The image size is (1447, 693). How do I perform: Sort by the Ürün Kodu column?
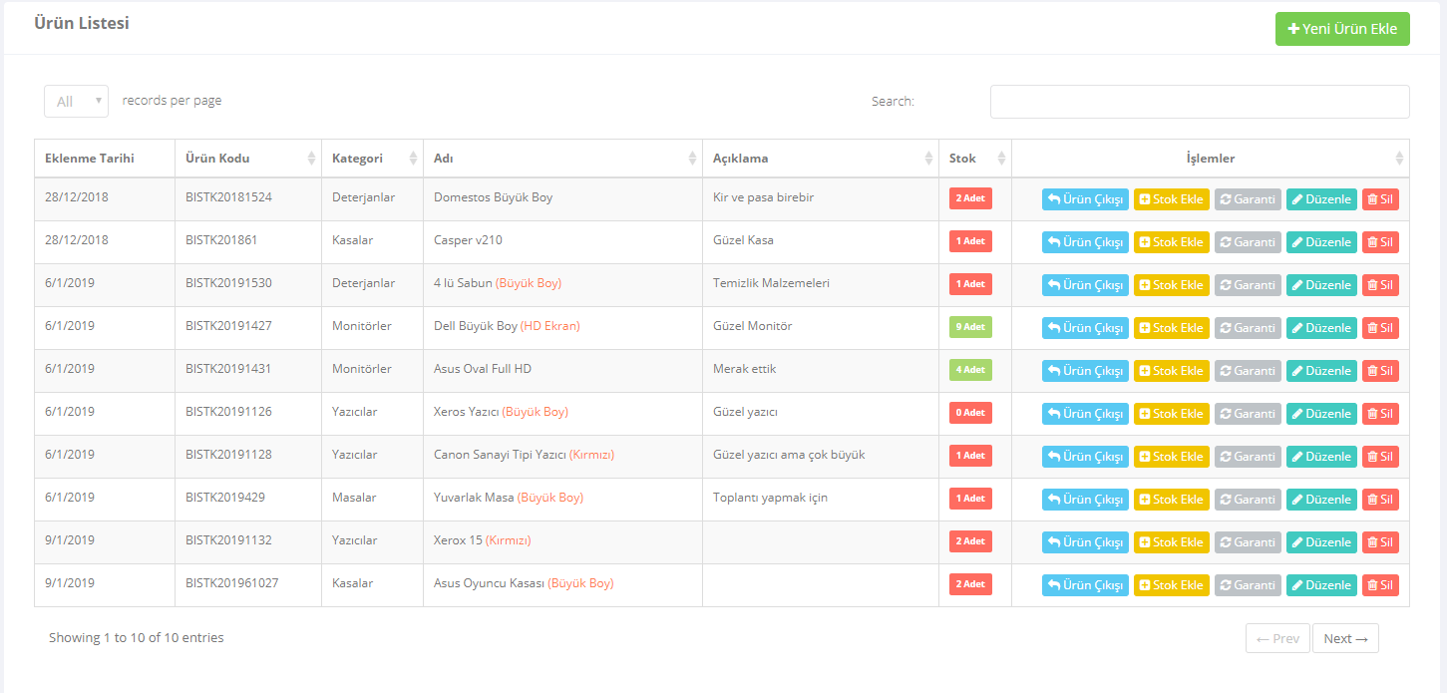tap(247, 159)
